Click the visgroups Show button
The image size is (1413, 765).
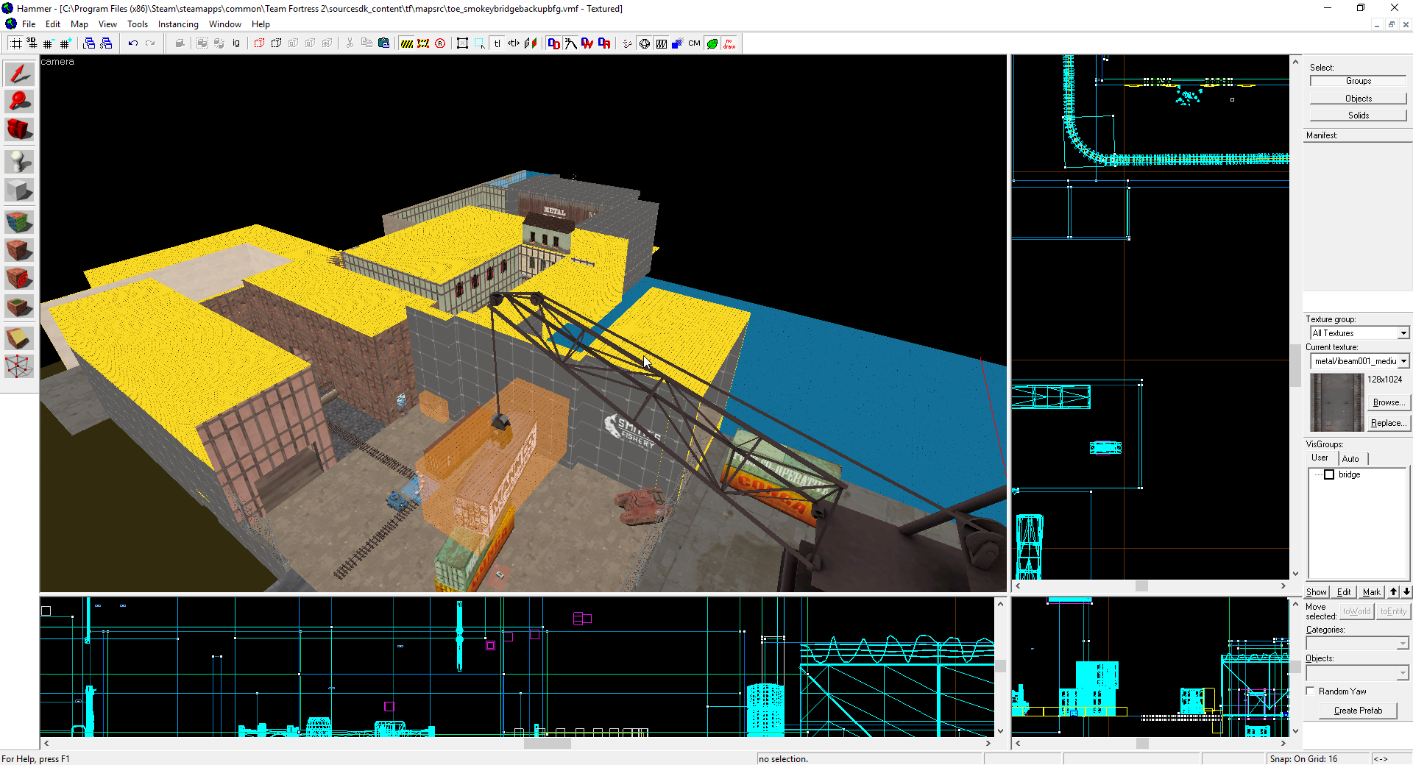tap(1317, 592)
